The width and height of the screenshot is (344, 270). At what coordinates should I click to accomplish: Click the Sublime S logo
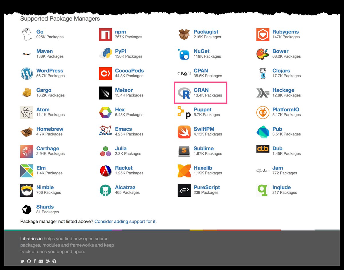[184, 151]
